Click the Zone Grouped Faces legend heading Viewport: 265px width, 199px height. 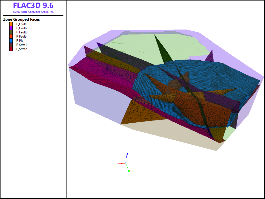click(21, 19)
